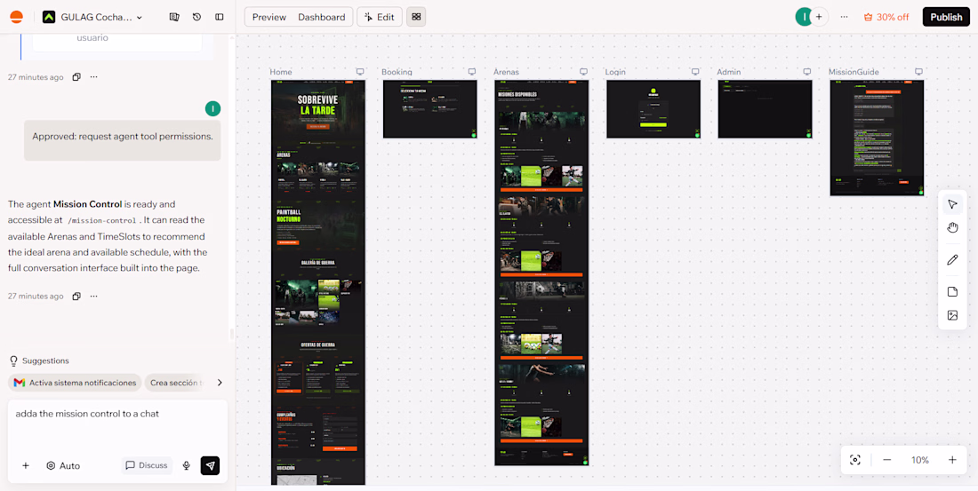
Task: Select the hand pan tool
Action: pyautogui.click(x=952, y=227)
